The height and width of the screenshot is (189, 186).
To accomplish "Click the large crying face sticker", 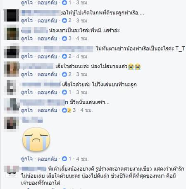I will pyautogui.click(x=36, y=139).
